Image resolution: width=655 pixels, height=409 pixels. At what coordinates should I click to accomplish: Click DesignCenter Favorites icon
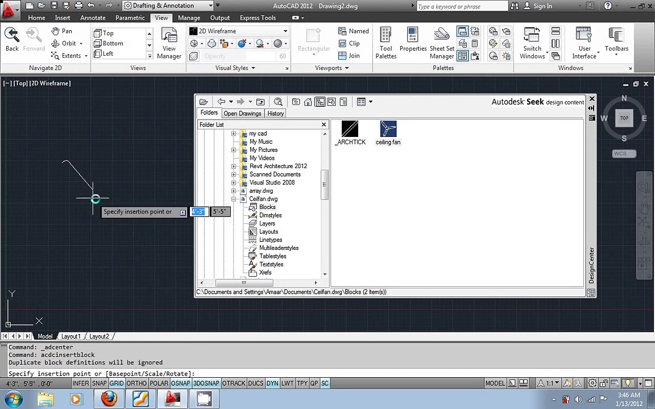[x=296, y=102]
